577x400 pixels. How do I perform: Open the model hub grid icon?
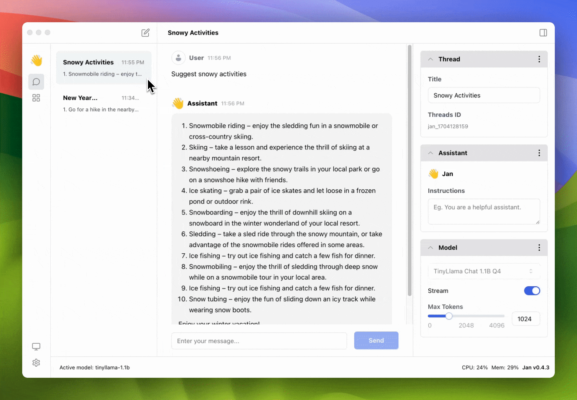point(36,98)
